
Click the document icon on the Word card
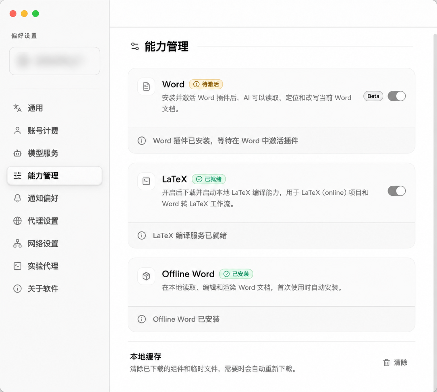[146, 86]
